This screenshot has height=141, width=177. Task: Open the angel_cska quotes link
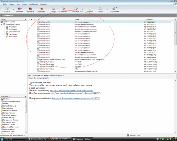tap(71, 90)
